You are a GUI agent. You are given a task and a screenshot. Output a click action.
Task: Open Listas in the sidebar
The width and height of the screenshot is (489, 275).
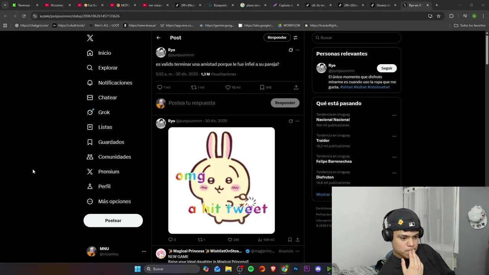click(x=99, y=127)
